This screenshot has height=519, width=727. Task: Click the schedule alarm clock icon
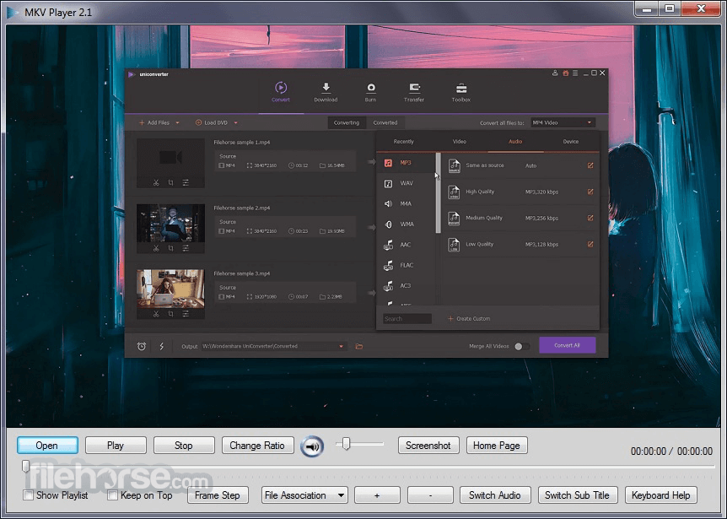point(142,346)
